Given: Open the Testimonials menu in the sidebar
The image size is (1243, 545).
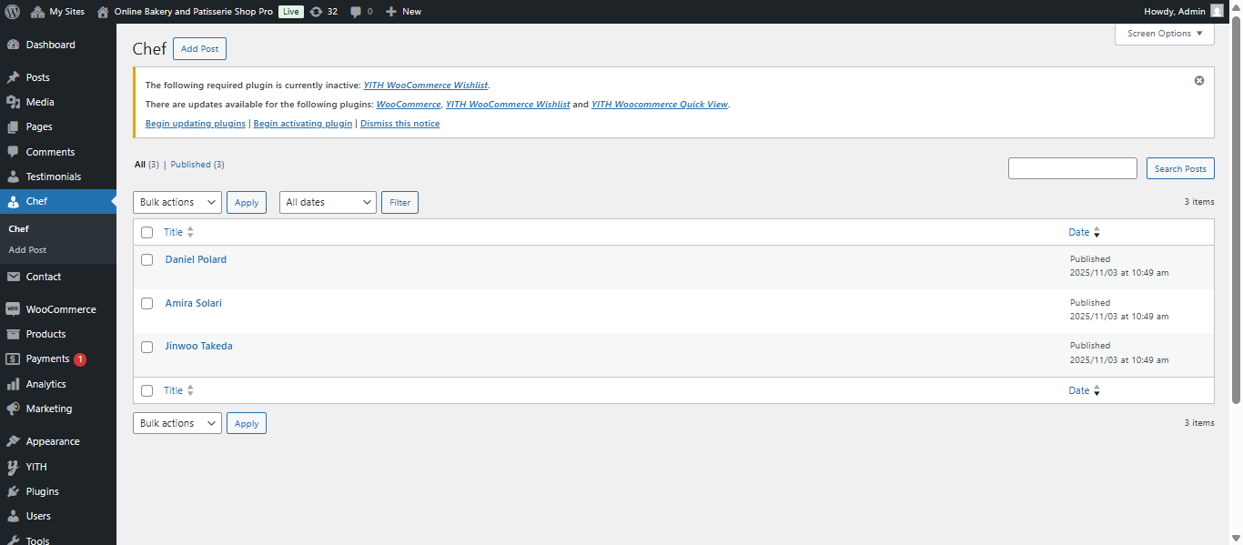Looking at the screenshot, I should (53, 177).
